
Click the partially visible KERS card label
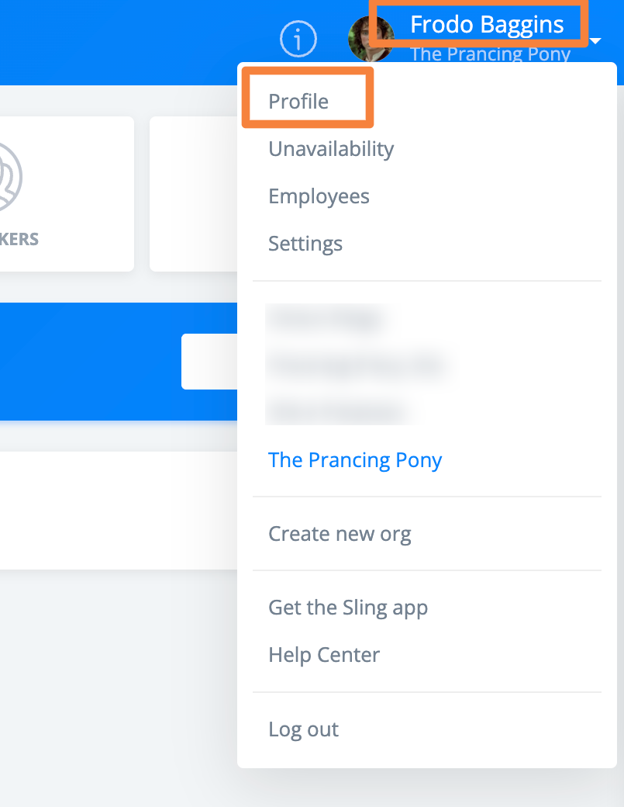click(19, 239)
